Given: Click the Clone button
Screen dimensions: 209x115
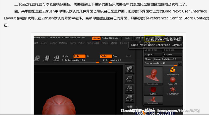Looking at the screenshot, I should coord(148,59).
